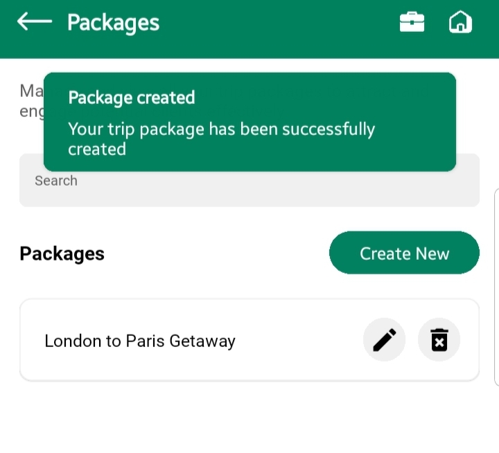
Task: Open the London to Paris Getaway name
Action: point(140,341)
